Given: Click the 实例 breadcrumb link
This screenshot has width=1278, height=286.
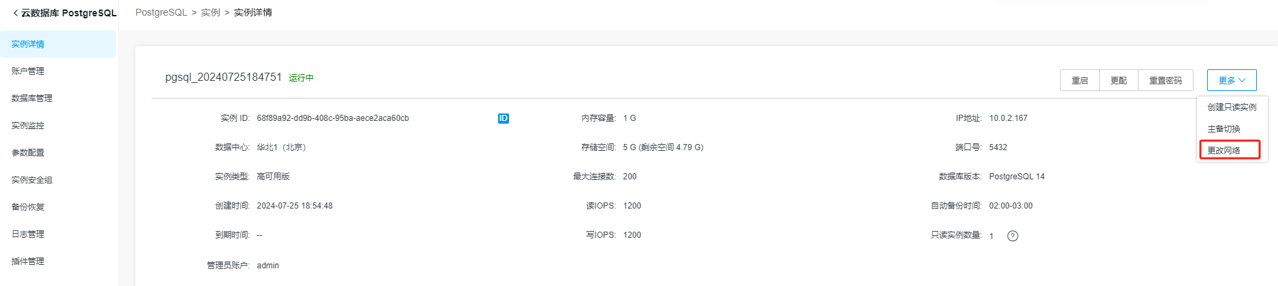Looking at the screenshot, I should pos(210,12).
